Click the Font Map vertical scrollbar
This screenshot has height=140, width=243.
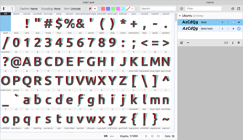point(176,17)
